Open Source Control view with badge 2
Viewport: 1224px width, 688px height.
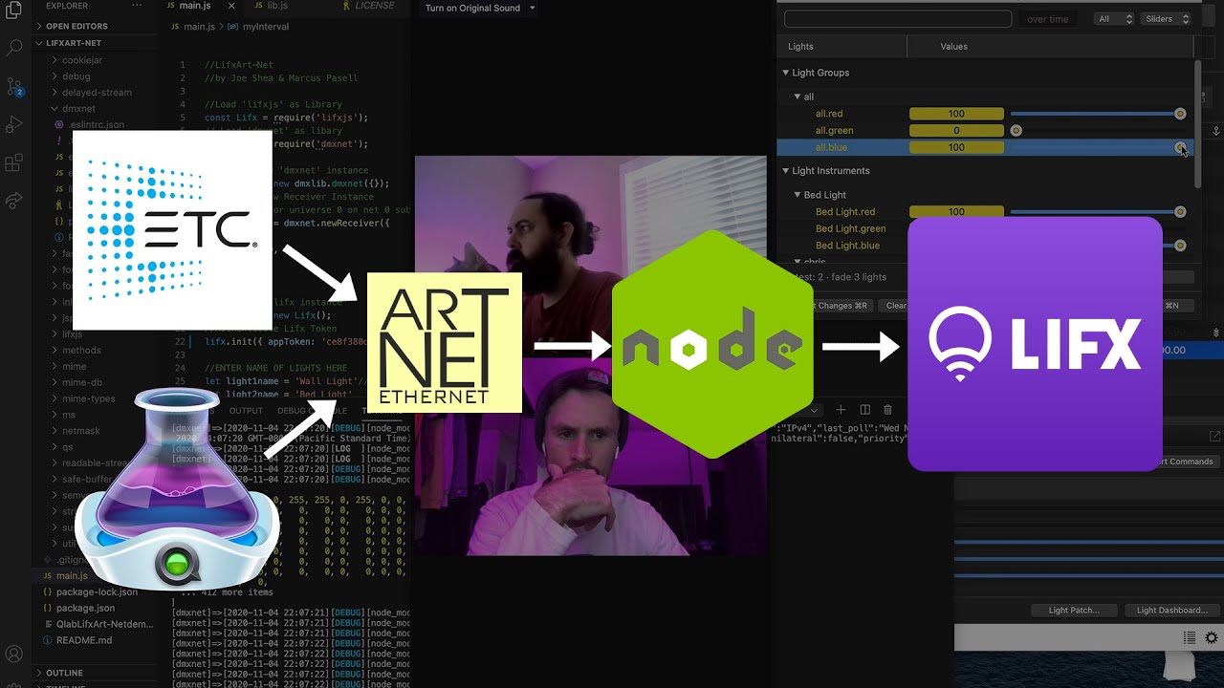[x=14, y=86]
